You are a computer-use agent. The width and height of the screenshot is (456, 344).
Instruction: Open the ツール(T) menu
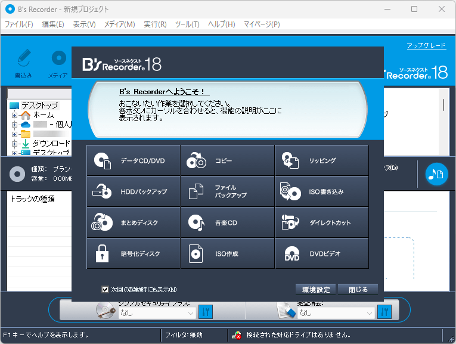[187, 24]
